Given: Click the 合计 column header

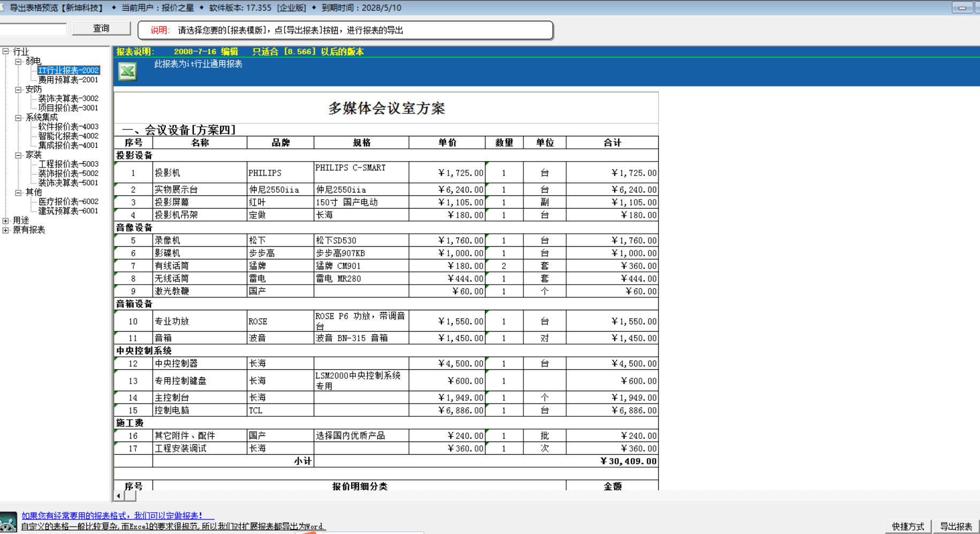Looking at the screenshot, I should [612, 143].
